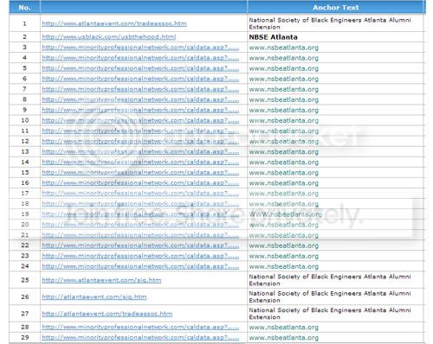This screenshot has width=433, height=344.
Task: Select www.nsbeatlanta.org anchor text in row 3
Action: [x=284, y=48]
